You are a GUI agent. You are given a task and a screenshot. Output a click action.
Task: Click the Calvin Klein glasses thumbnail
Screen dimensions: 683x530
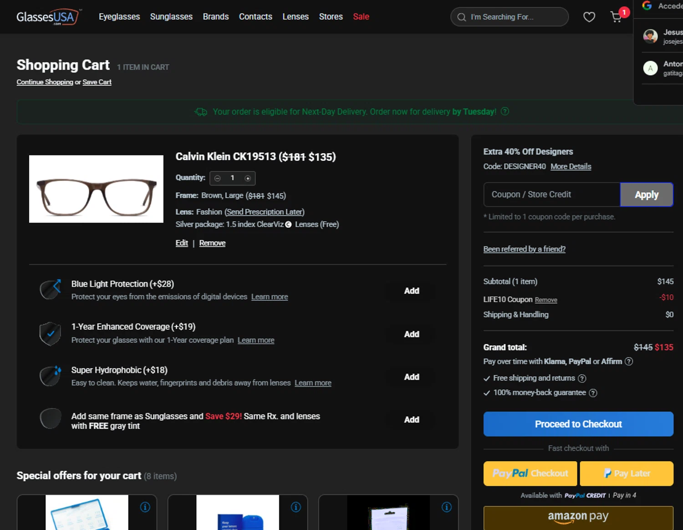(x=96, y=189)
